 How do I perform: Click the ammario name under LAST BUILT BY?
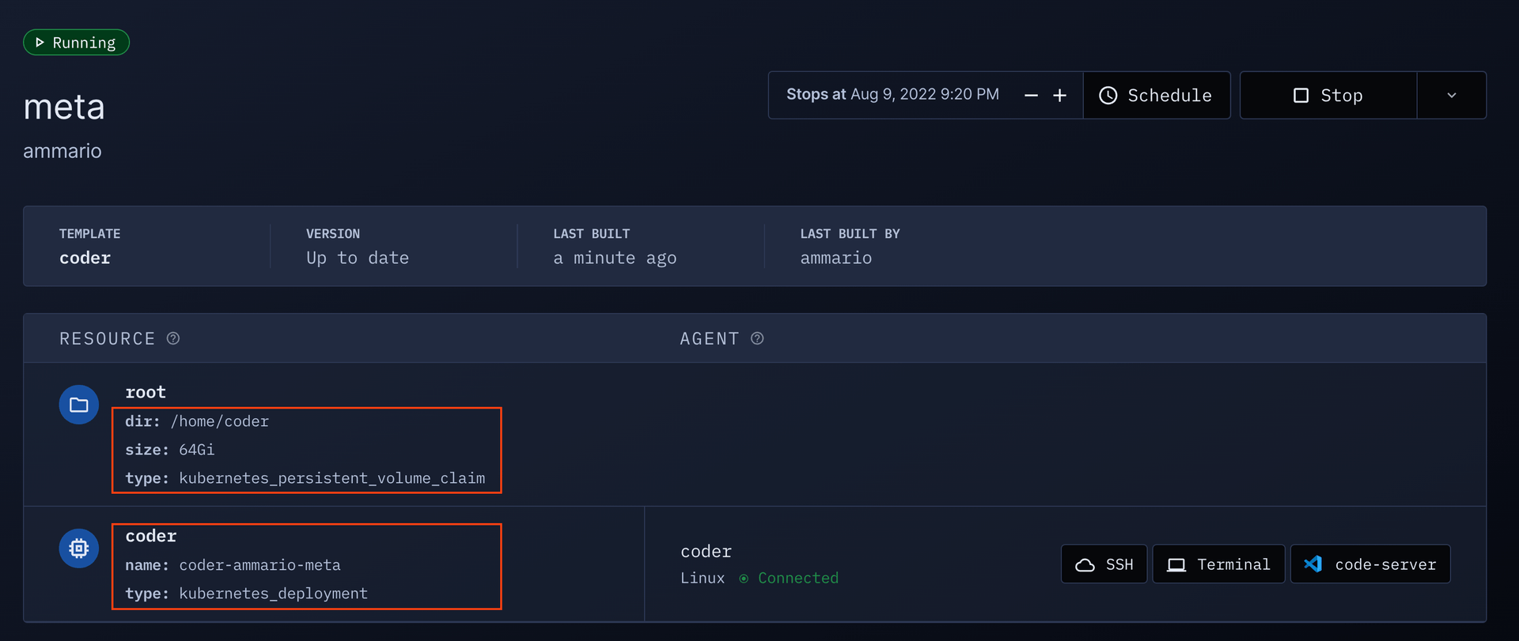[x=836, y=258]
